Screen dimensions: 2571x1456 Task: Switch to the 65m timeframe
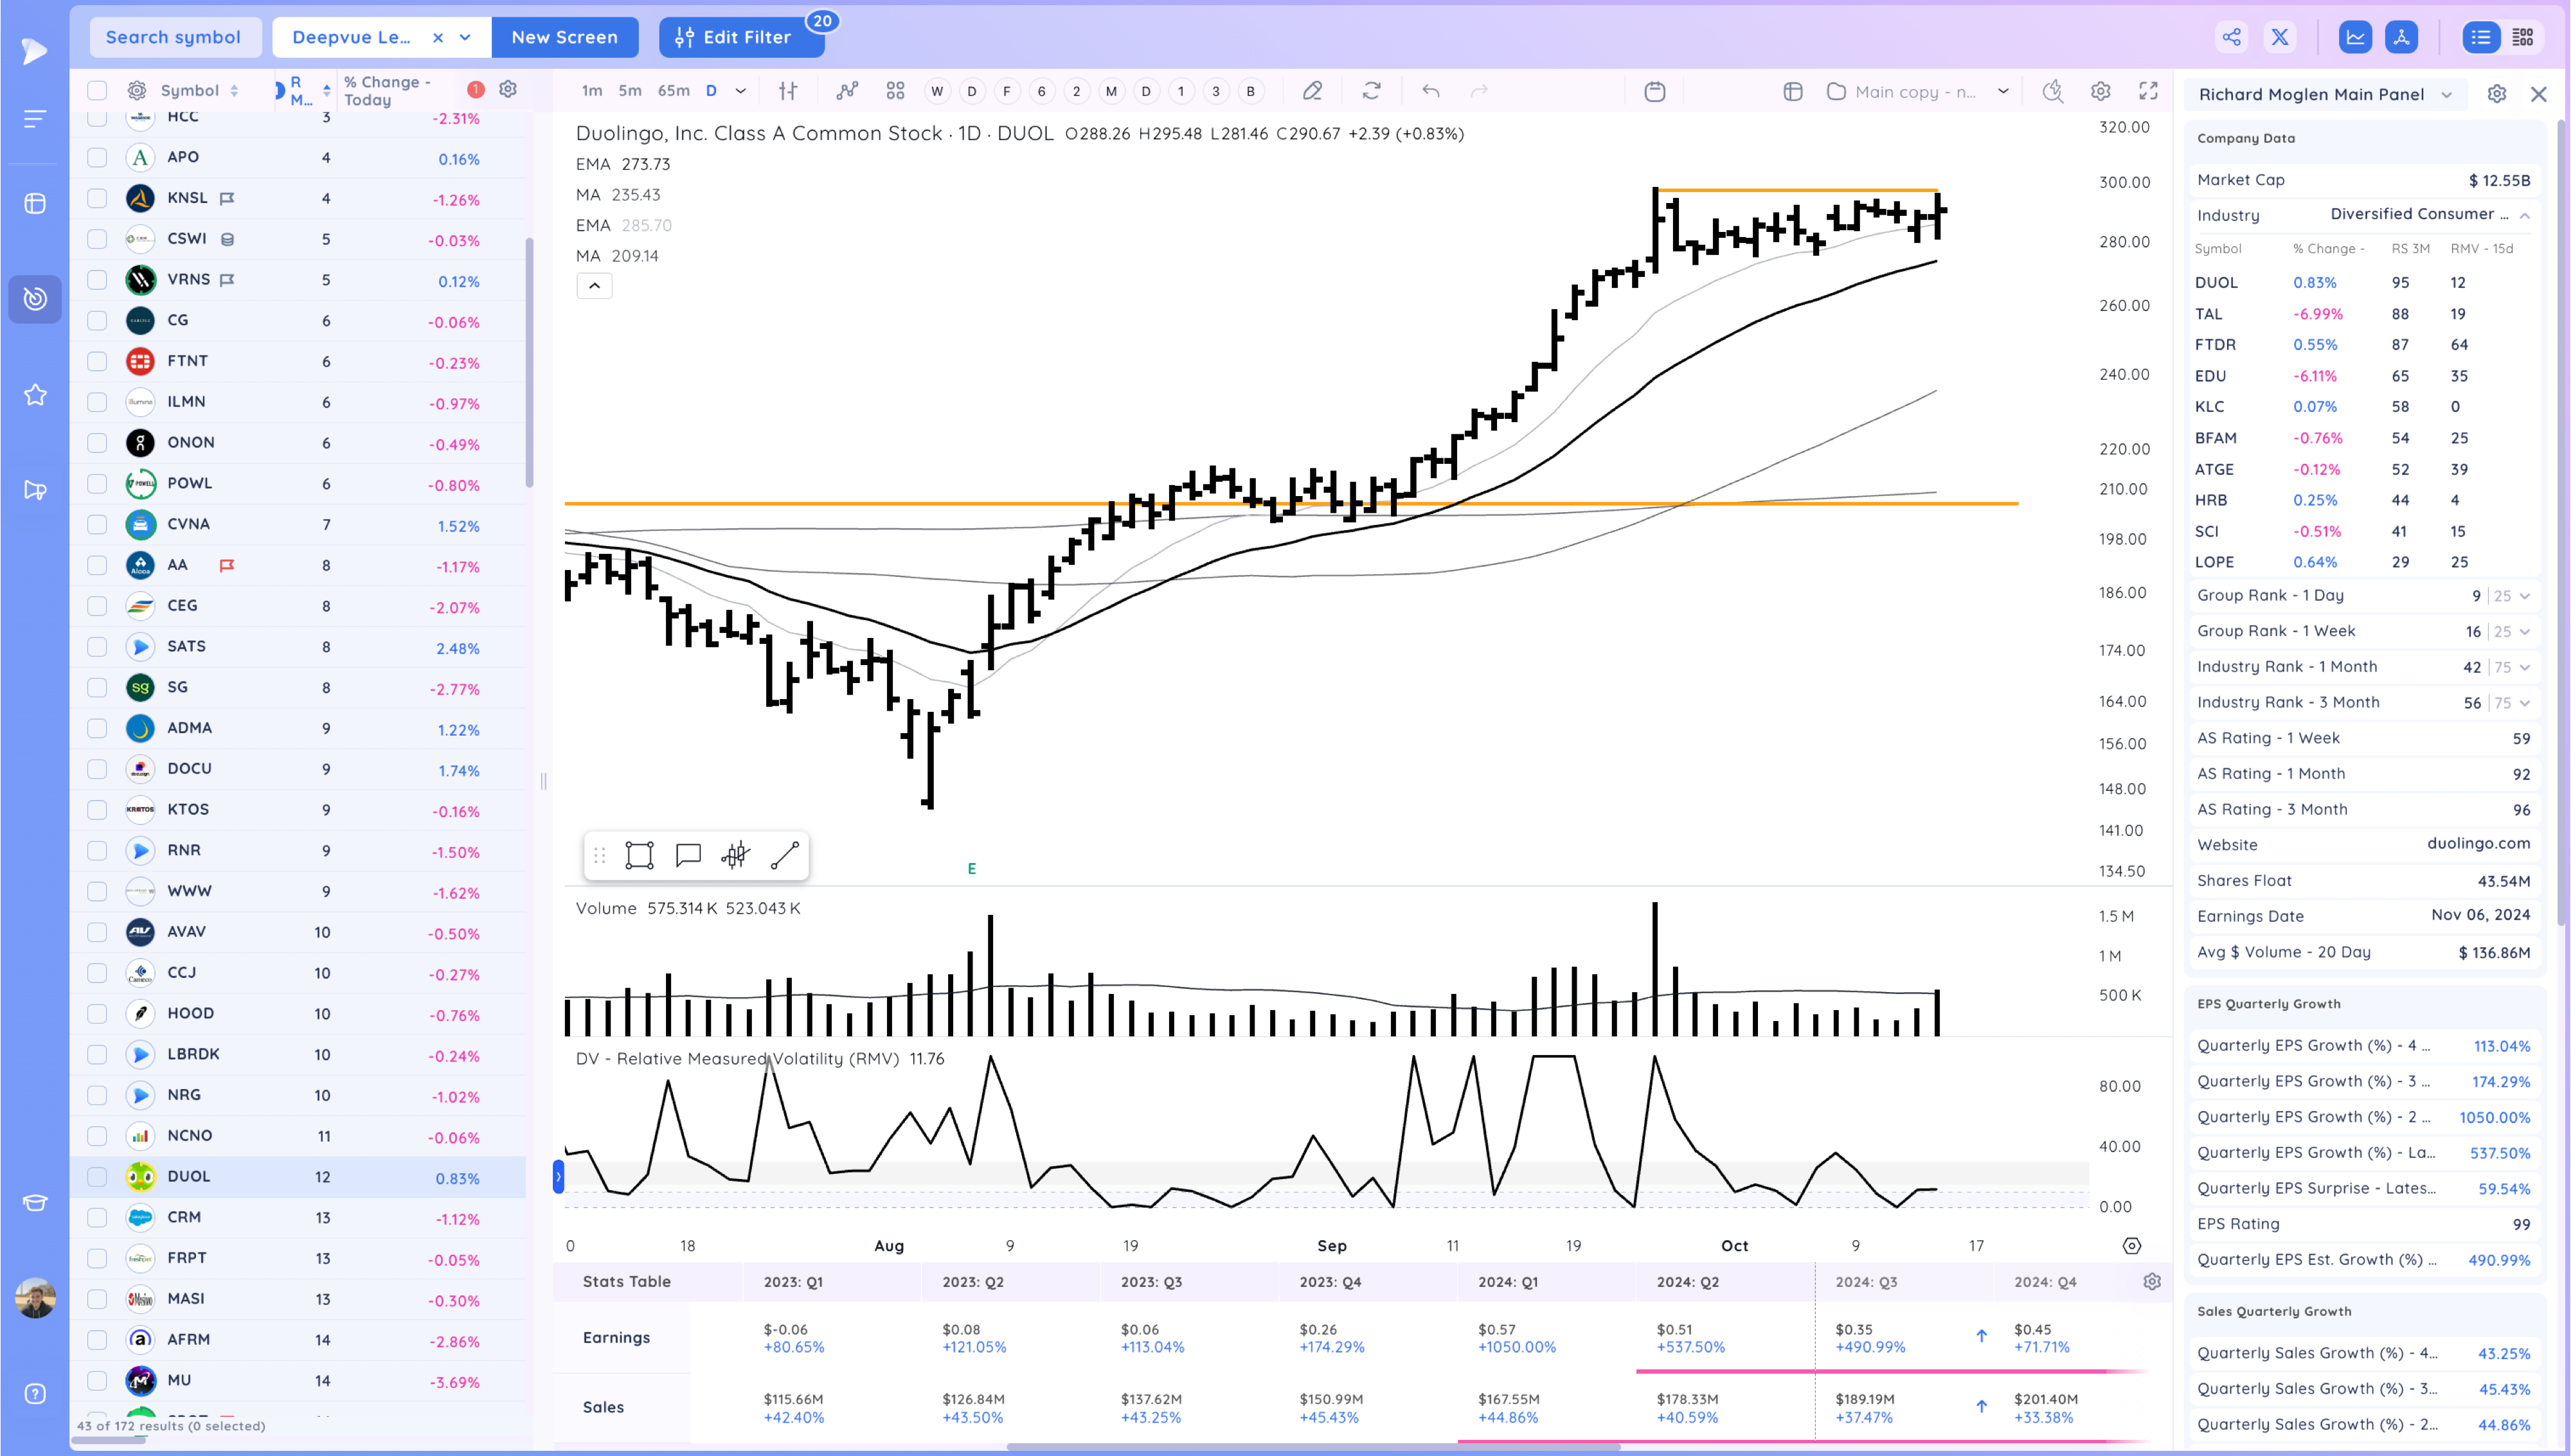(673, 91)
